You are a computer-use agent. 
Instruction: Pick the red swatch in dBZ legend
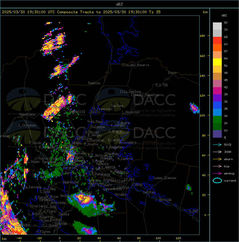coord(217,41)
